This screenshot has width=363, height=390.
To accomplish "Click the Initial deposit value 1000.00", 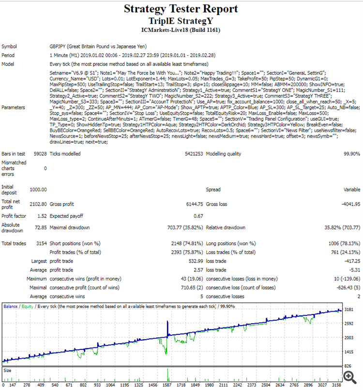I will (38, 190).
